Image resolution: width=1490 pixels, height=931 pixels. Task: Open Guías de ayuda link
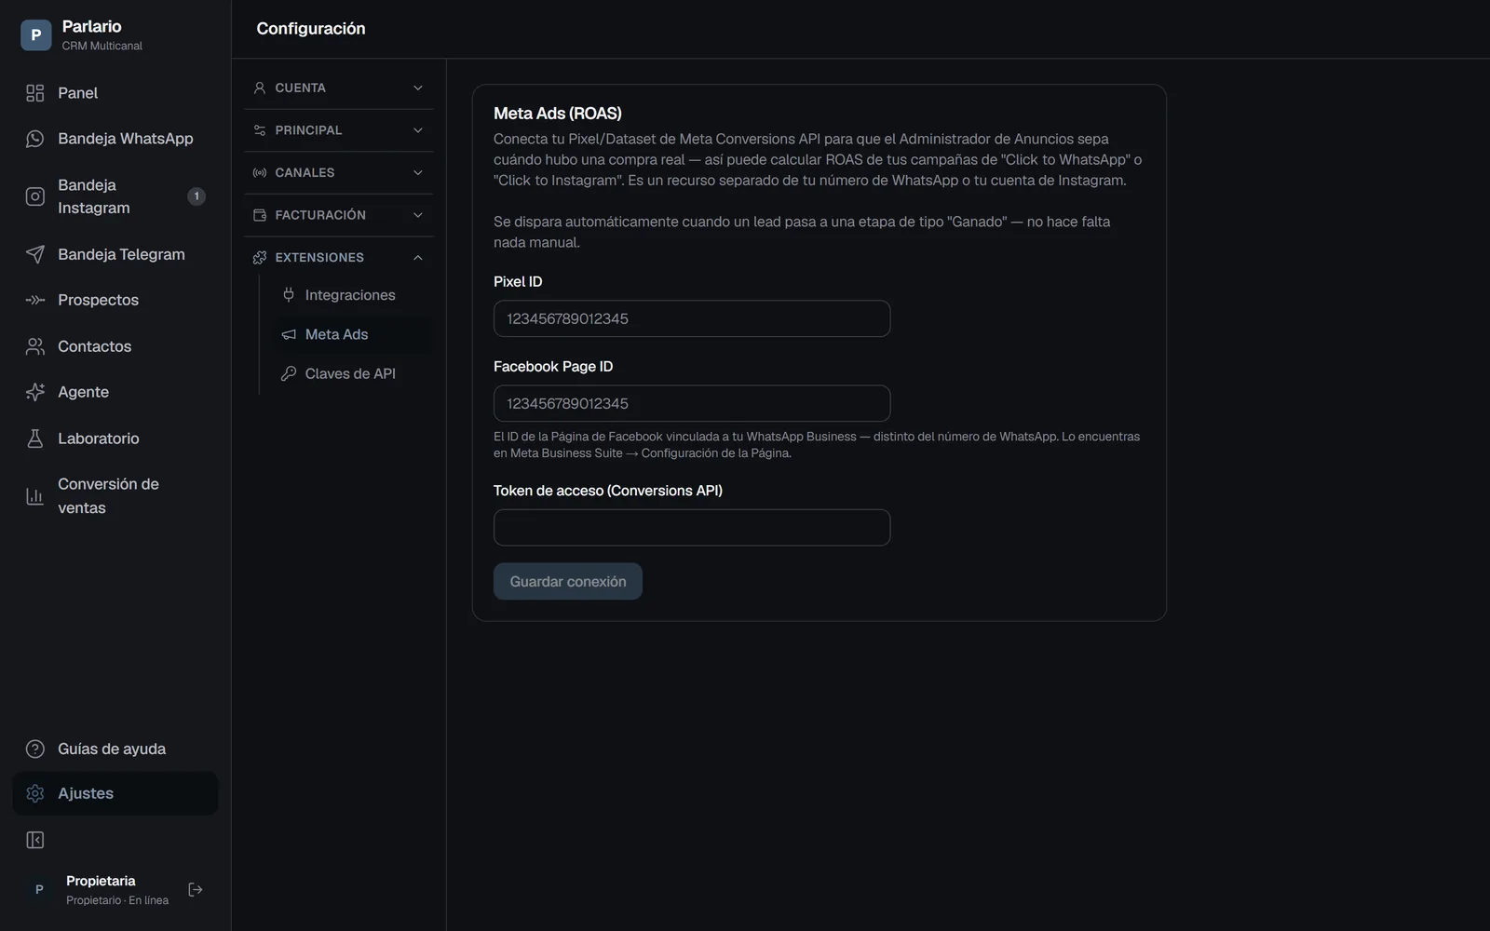[115, 749]
